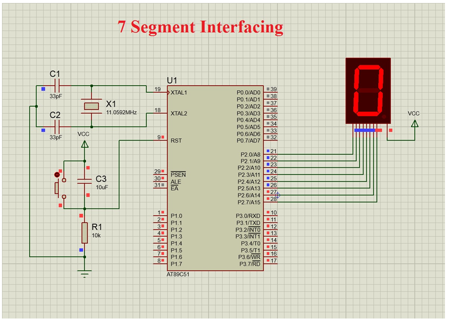The height and width of the screenshot is (323, 449).
Task: Click P1.0 pin label
Action: (176, 216)
